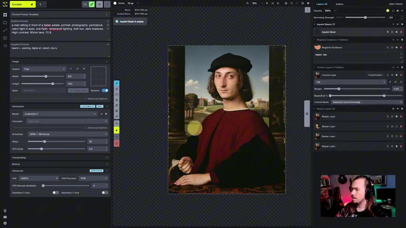Open the Models cube icon in left sidebar
Viewport: 406px width, 228px height.
click(x=5, y=38)
